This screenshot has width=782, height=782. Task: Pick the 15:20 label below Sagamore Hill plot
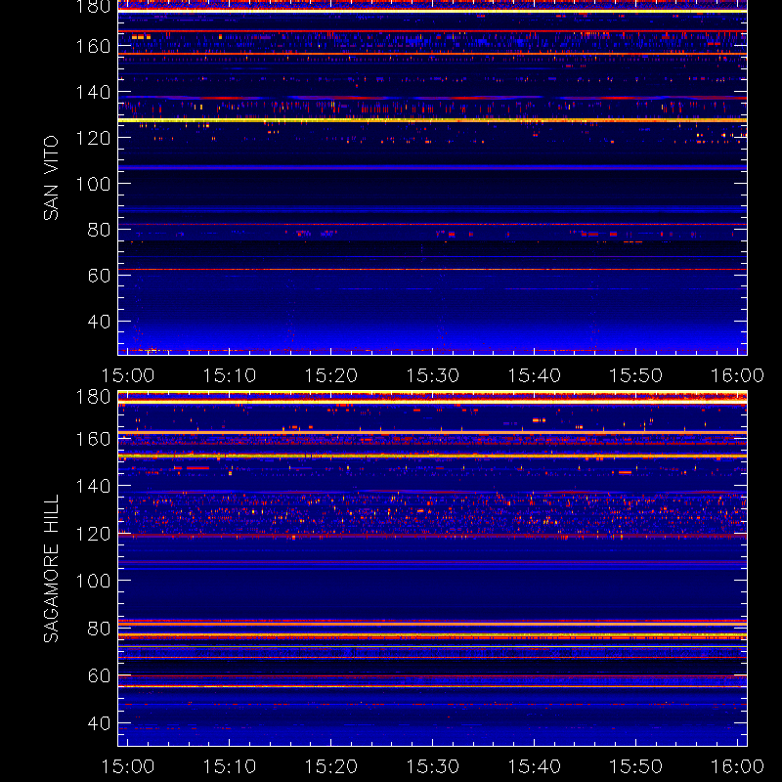(331, 766)
